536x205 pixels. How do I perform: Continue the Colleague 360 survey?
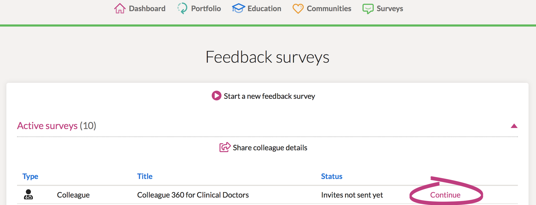point(445,195)
